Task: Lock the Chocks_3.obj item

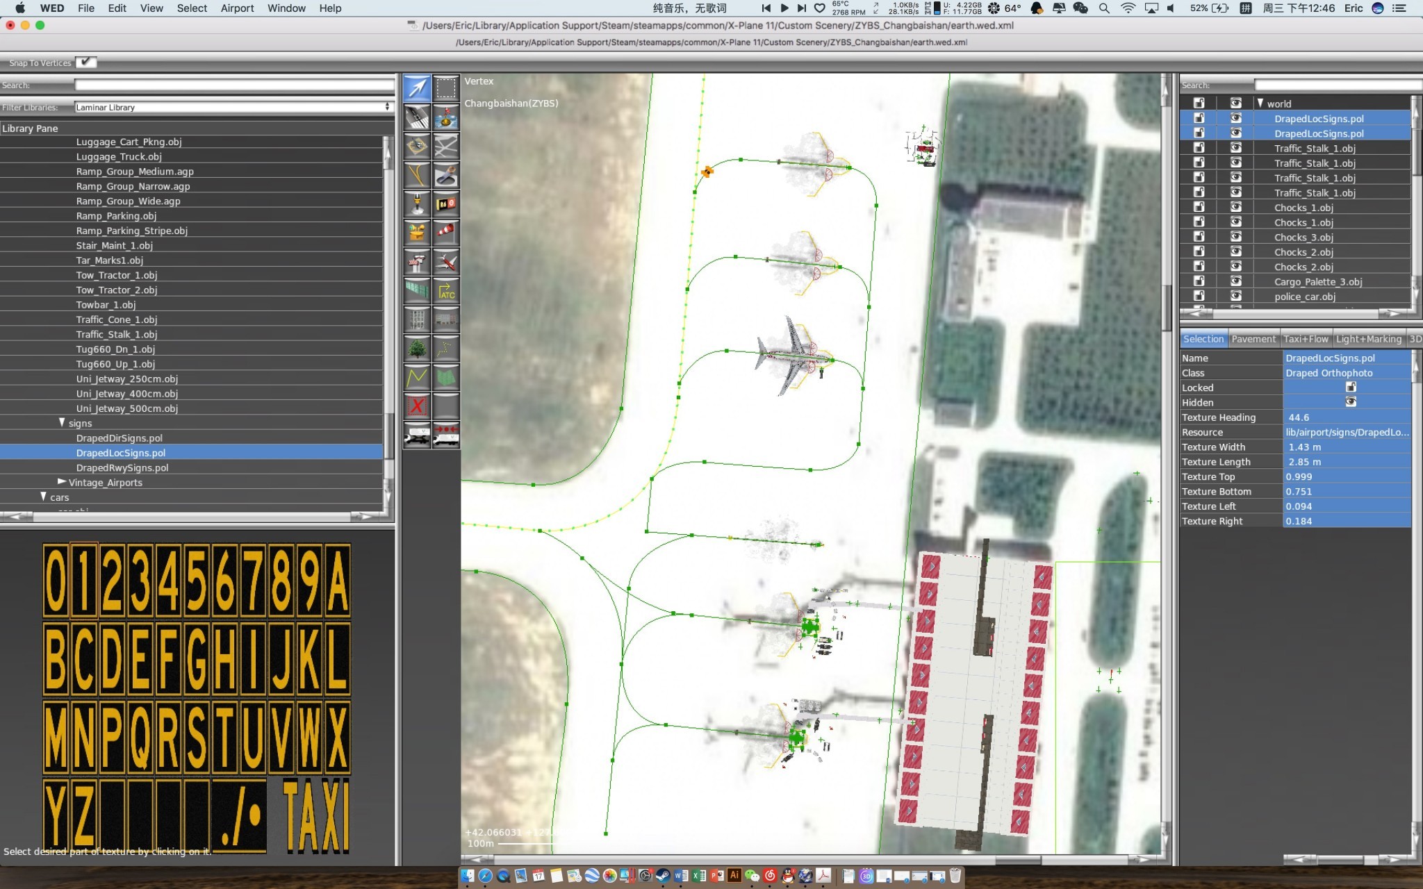Action: pyautogui.click(x=1199, y=237)
